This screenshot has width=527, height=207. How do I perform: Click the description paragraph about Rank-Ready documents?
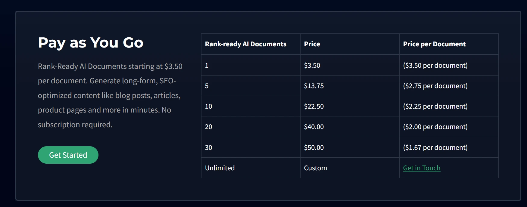pyautogui.click(x=110, y=95)
